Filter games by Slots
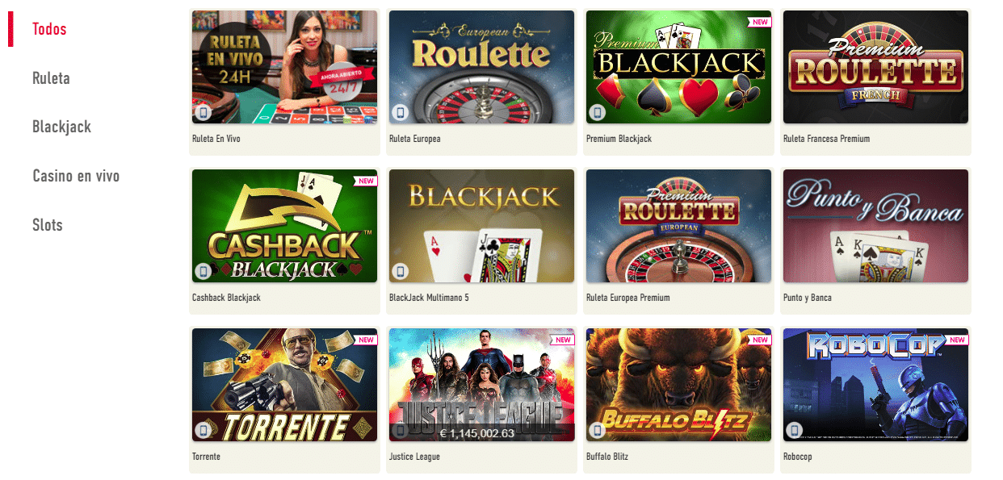This screenshot has width=1003, height=480. click(x=48, y=224)
